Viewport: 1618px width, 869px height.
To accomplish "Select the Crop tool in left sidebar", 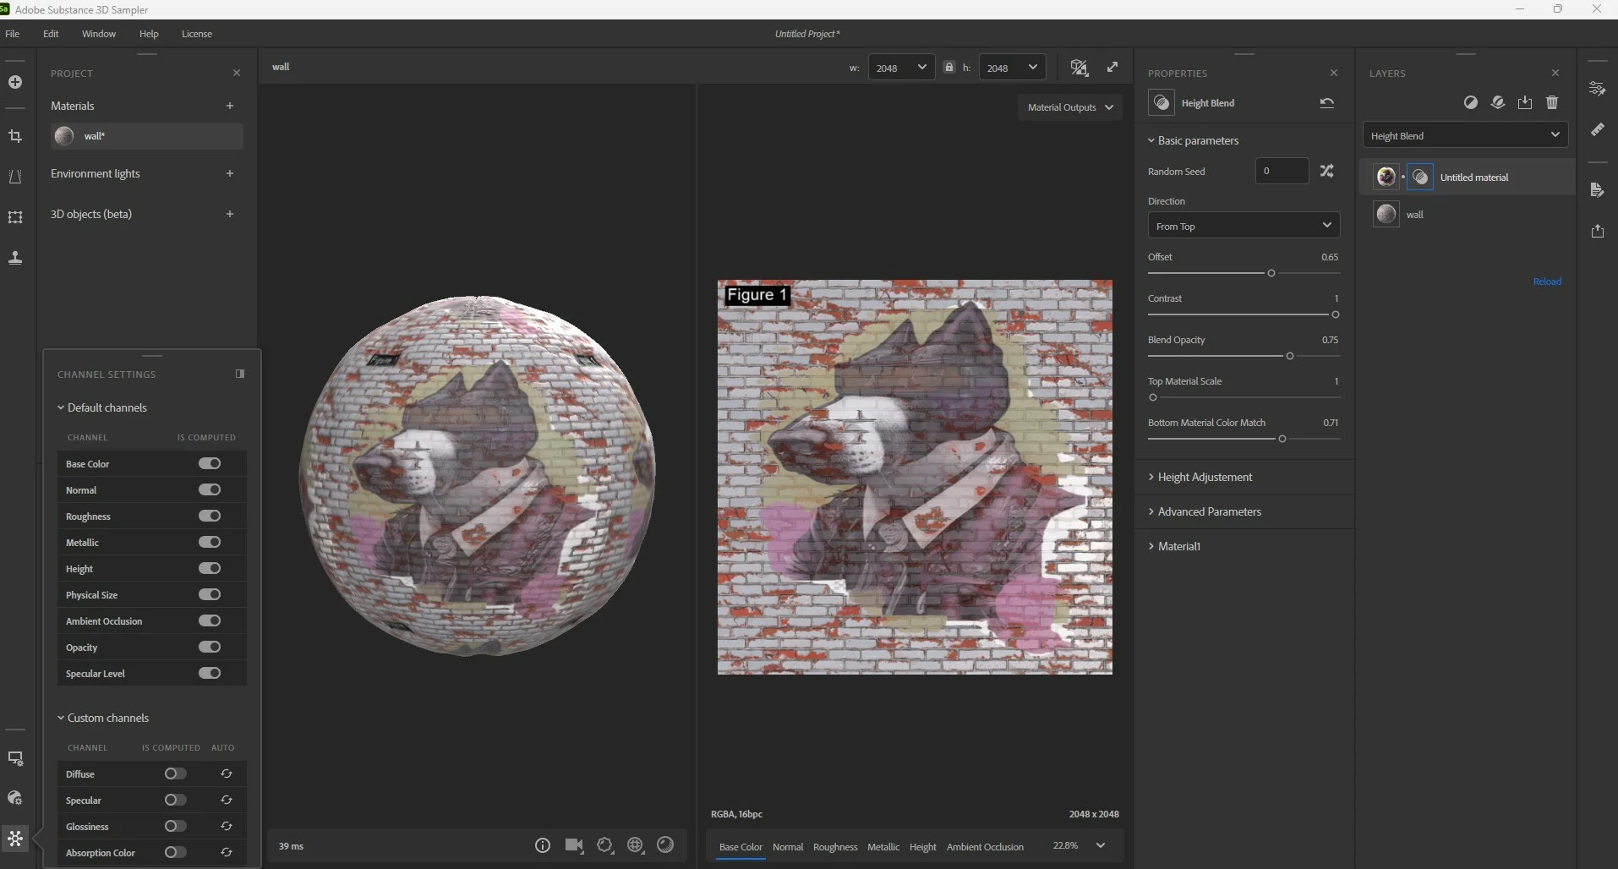I will point(14,135).
